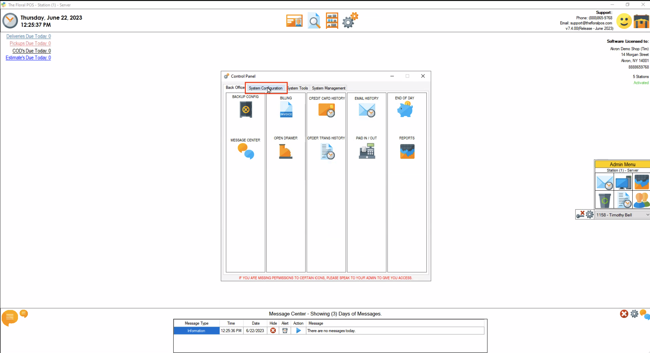Screen dimensions: 650x353
Task: Open Deliveries Due Today link
Action: click(28, 36)
